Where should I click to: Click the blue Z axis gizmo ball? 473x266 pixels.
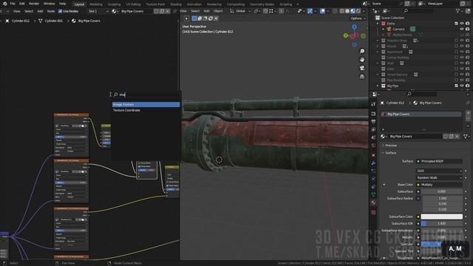[355, 27]
